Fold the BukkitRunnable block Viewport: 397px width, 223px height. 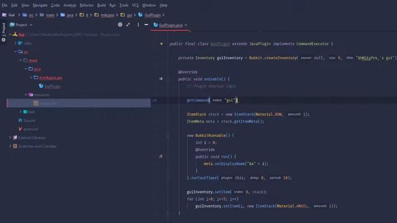[167, 136]
